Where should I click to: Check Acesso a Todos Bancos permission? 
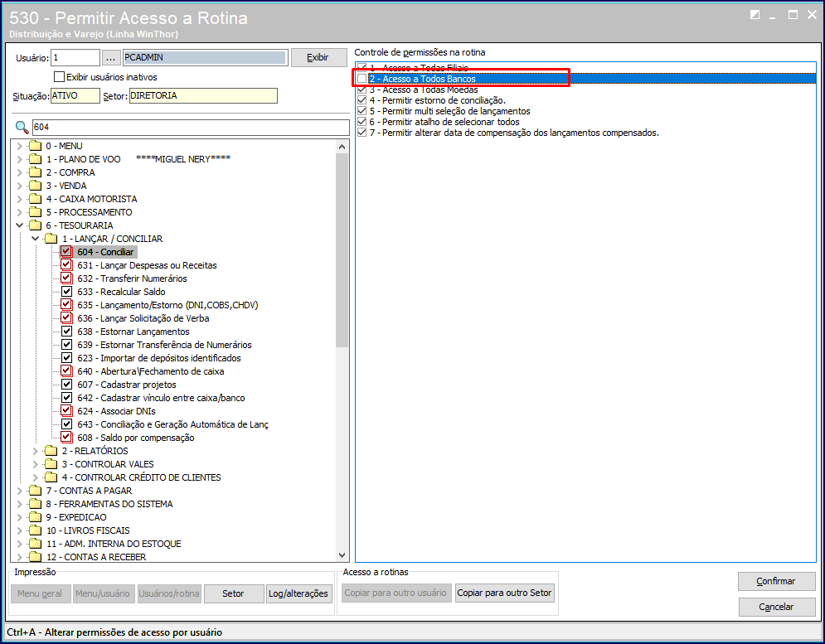[362, 79]
